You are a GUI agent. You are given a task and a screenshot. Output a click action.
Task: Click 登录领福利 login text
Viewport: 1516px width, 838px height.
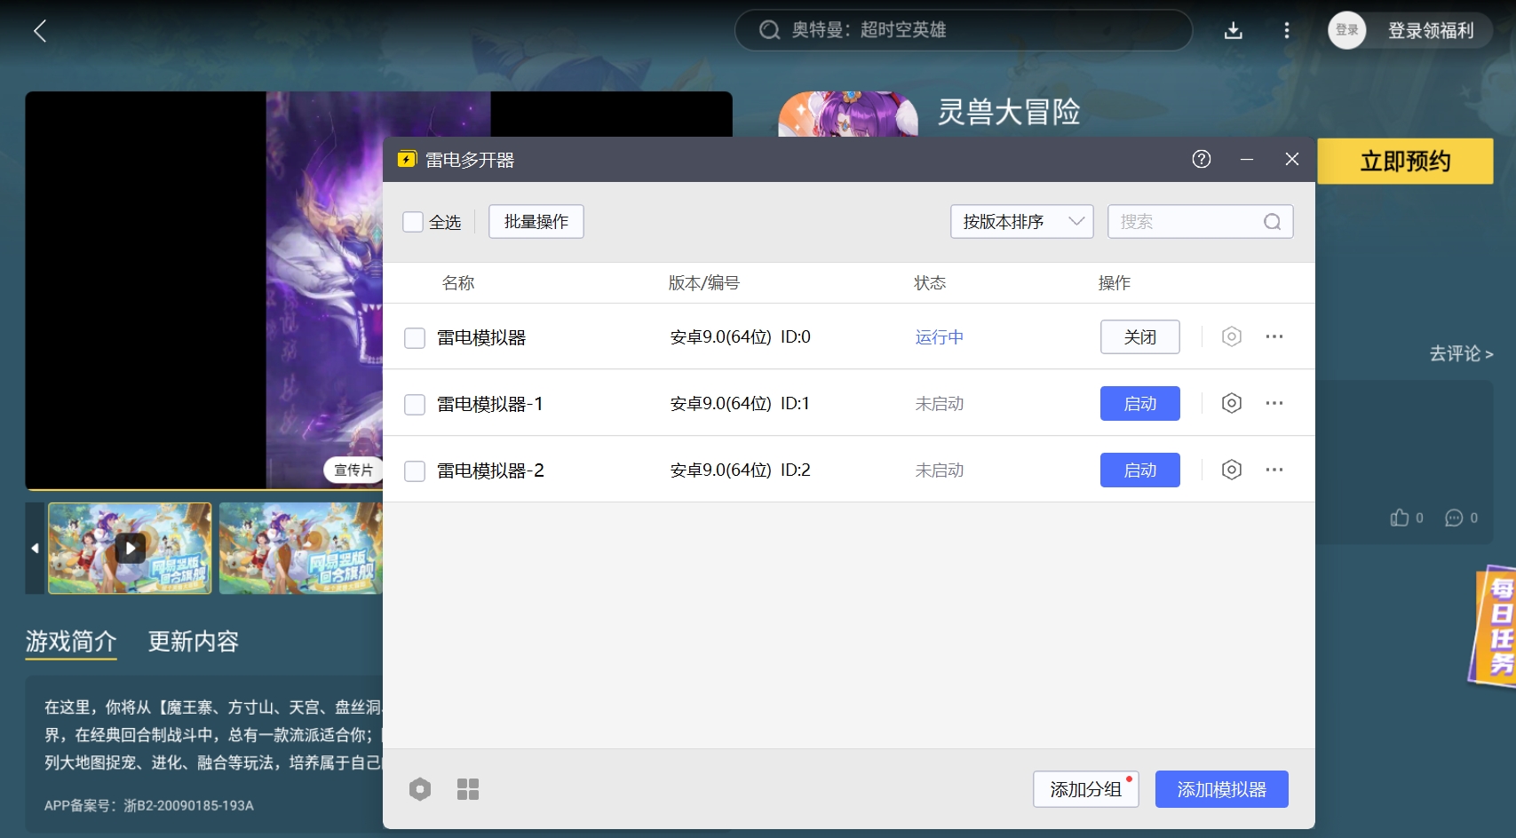pos(1431,31)
